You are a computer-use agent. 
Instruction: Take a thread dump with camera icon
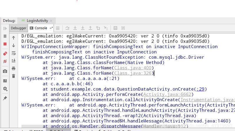pyautogui.click(x=5, y=71)
